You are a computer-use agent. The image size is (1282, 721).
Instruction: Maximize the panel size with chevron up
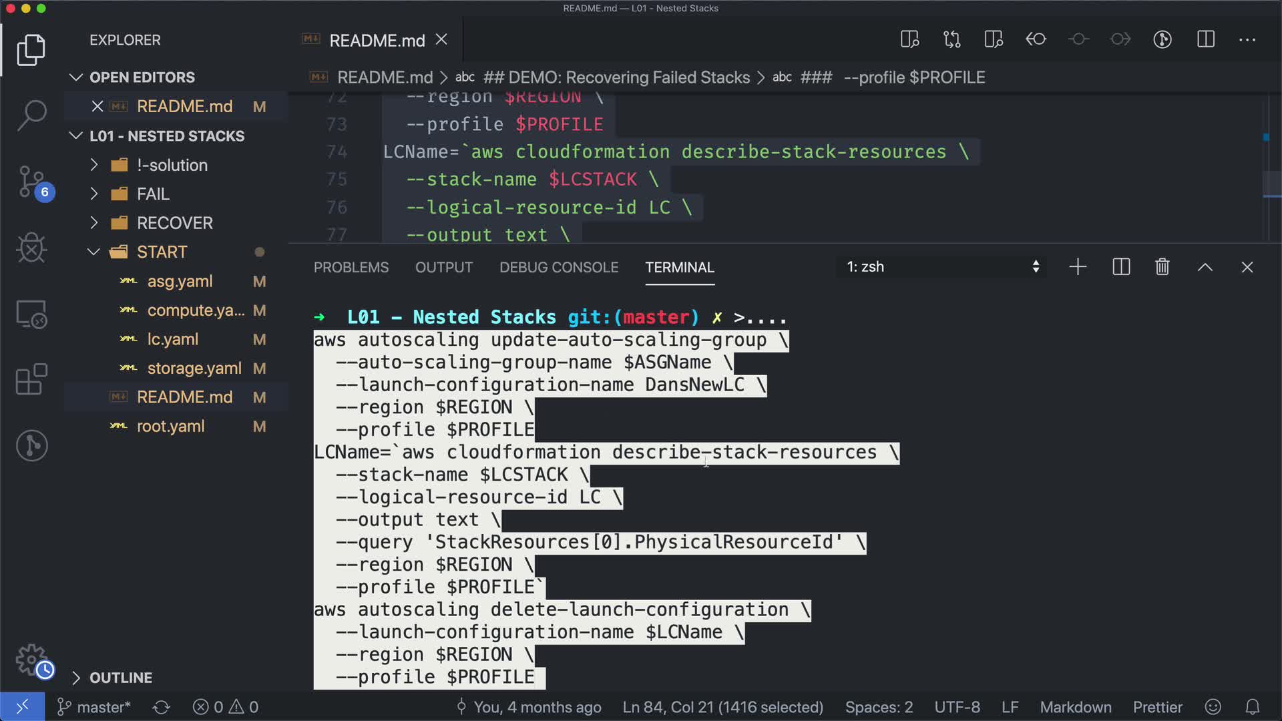(x=1205, y=267)
